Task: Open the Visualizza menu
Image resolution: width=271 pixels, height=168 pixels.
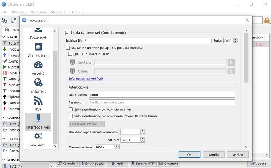Action: click(x=38, y=12)
